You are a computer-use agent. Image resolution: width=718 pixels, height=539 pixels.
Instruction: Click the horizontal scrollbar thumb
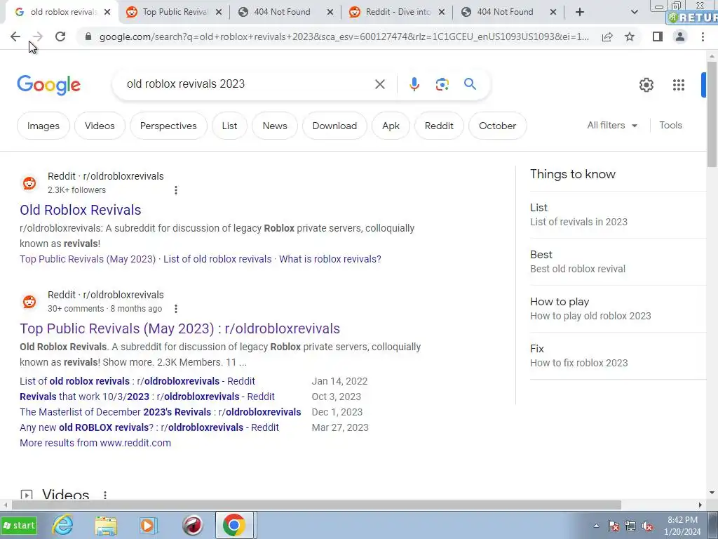(x=316, y=505)
